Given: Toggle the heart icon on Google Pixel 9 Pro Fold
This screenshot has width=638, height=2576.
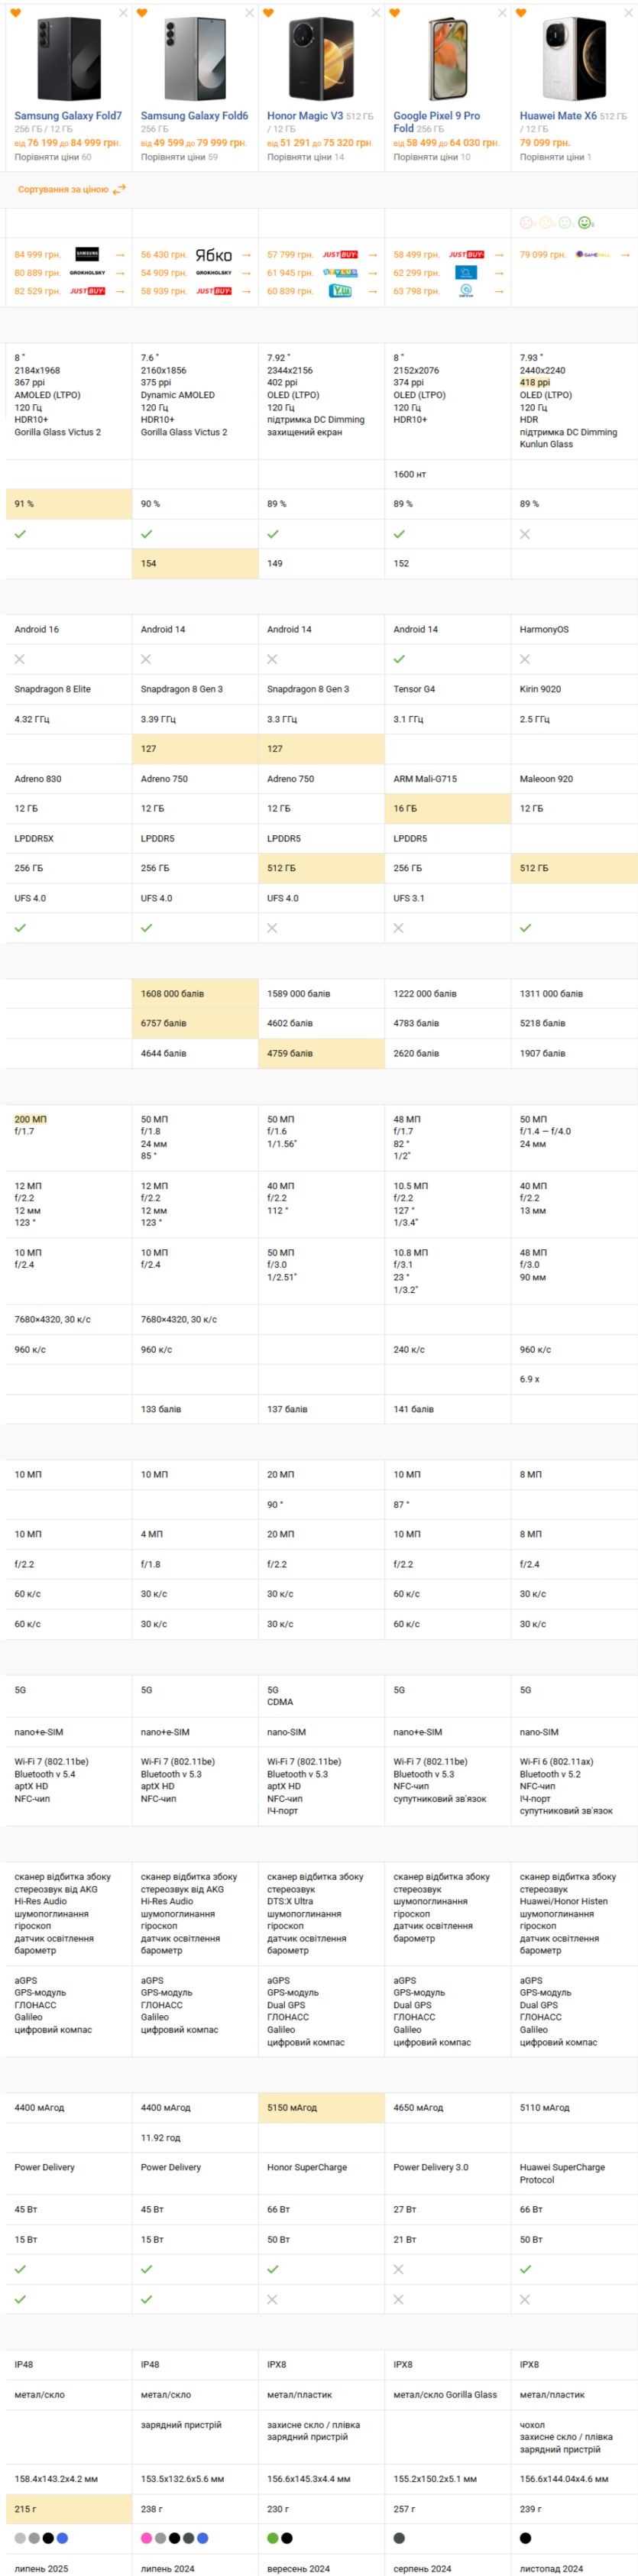Looking at the screenshot, I should [394, 13].
